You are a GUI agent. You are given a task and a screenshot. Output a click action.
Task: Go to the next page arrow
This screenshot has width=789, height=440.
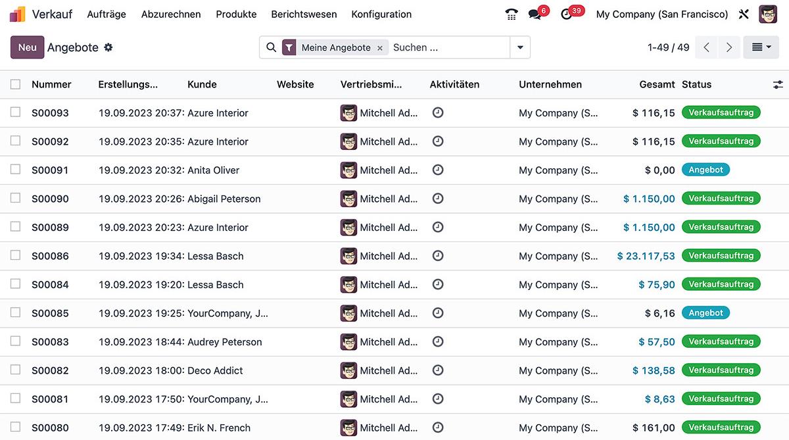click(x=729, y=47)
